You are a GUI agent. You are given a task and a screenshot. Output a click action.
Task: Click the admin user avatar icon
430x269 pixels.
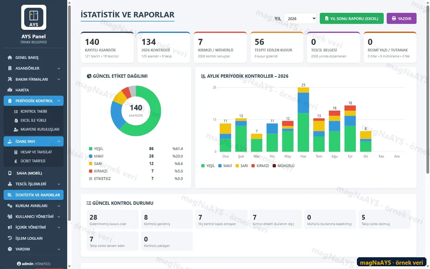[x=19, y=264]
